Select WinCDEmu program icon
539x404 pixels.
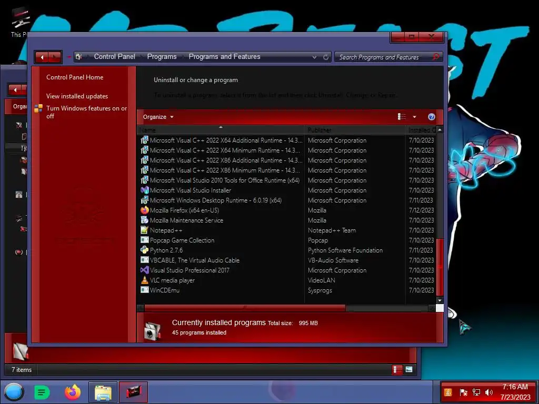pyautogui.click(x=145, y=290)
